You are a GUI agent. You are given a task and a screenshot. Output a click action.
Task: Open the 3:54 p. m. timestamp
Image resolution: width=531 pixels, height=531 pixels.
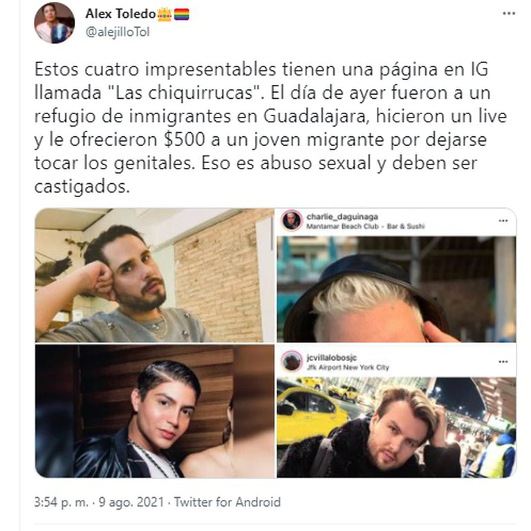61,502
